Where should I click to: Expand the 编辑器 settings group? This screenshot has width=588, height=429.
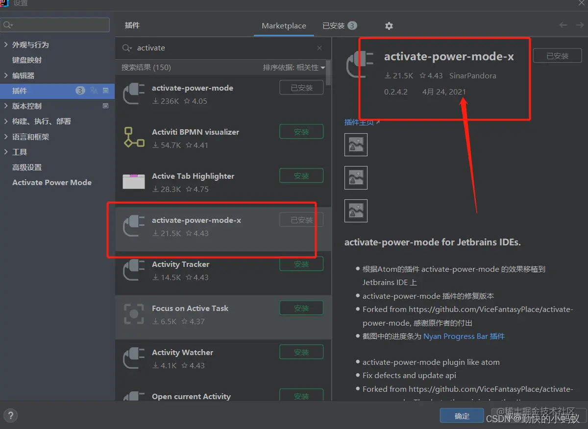(6, 75)
